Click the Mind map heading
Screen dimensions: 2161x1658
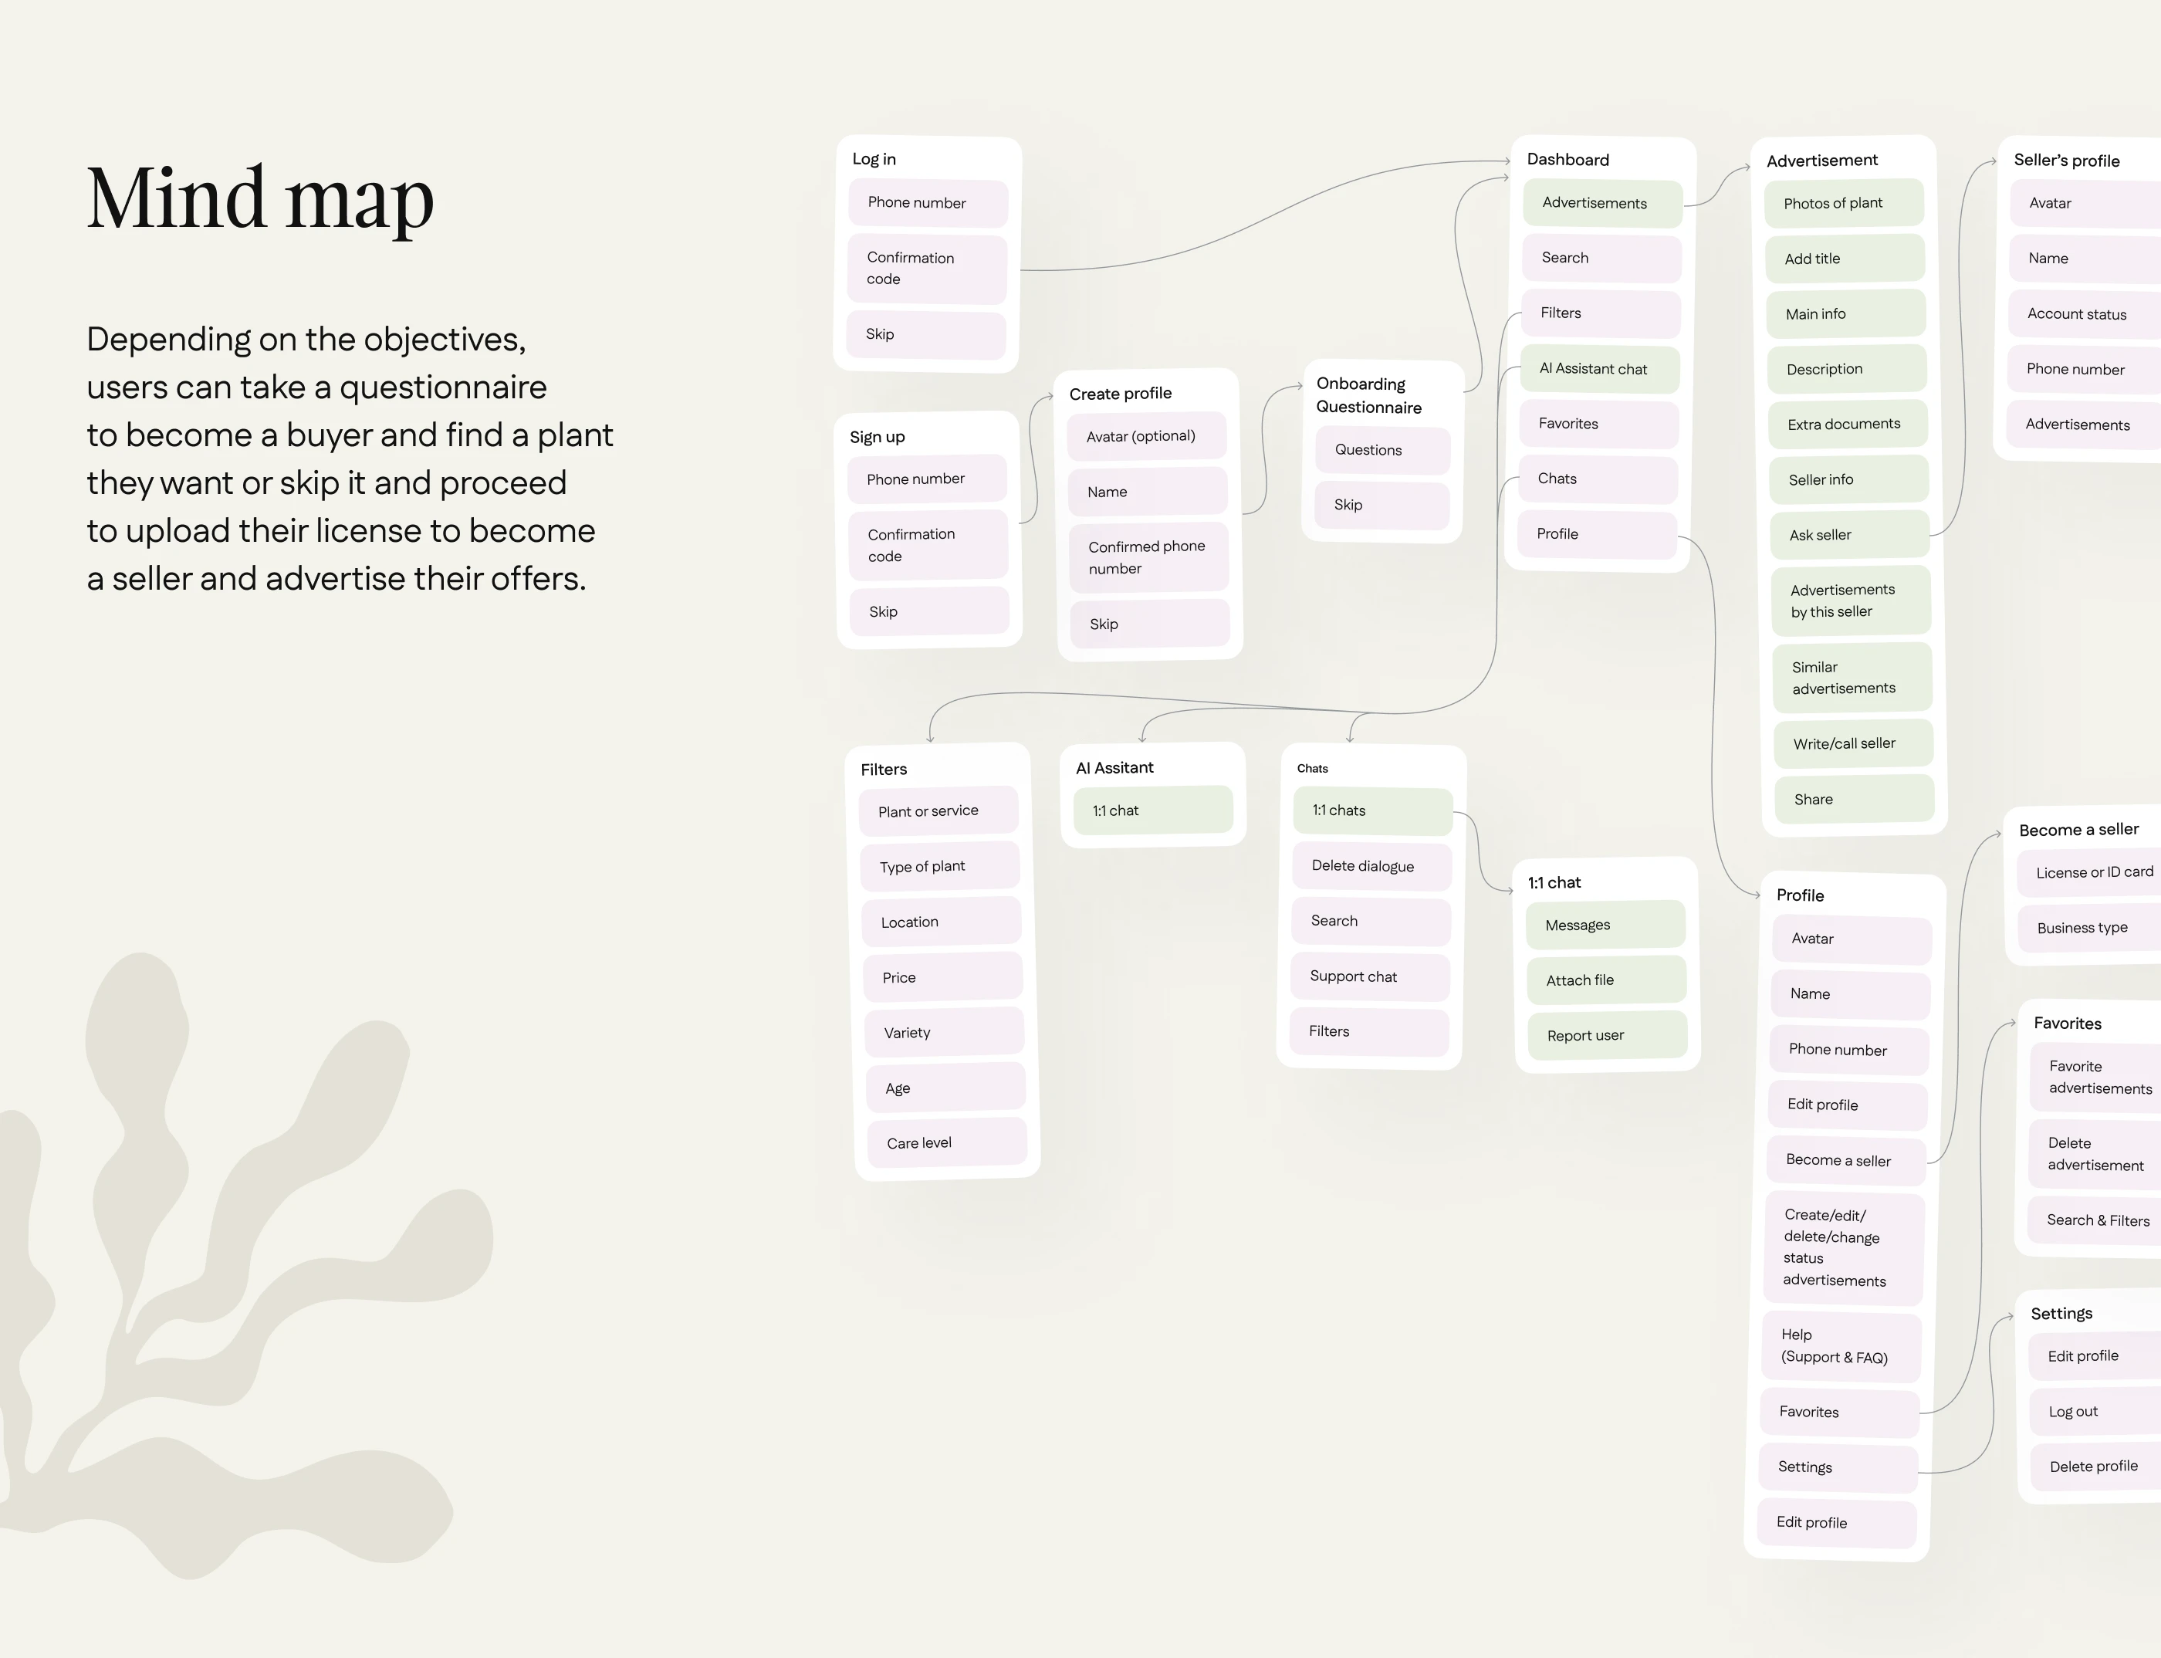point(261,198)
